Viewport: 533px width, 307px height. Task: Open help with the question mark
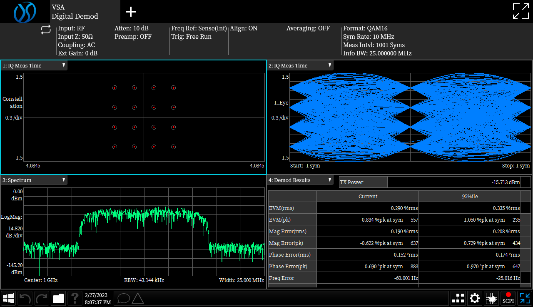pyautogui.click(x=75, y=298)
